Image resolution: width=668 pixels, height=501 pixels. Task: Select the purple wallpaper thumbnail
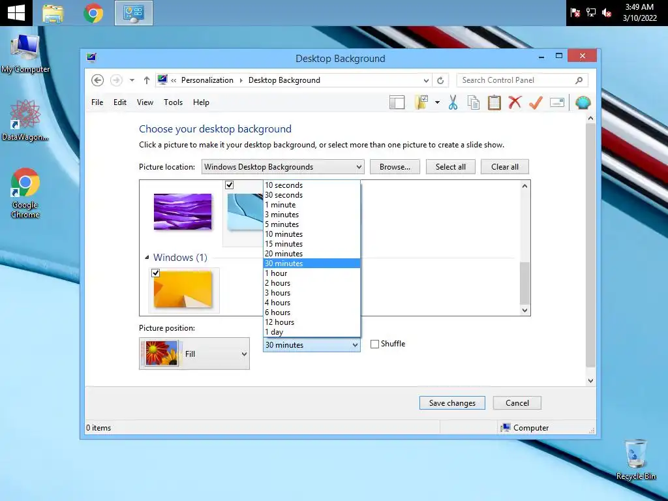183,212
